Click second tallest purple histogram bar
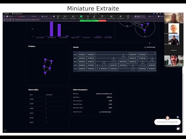186x139 pixels. (x=59, y=30)
